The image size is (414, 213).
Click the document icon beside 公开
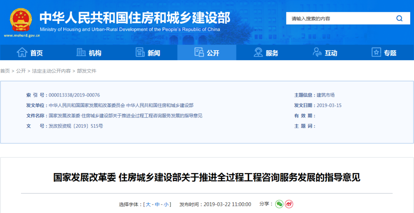(x=199, y=52)
